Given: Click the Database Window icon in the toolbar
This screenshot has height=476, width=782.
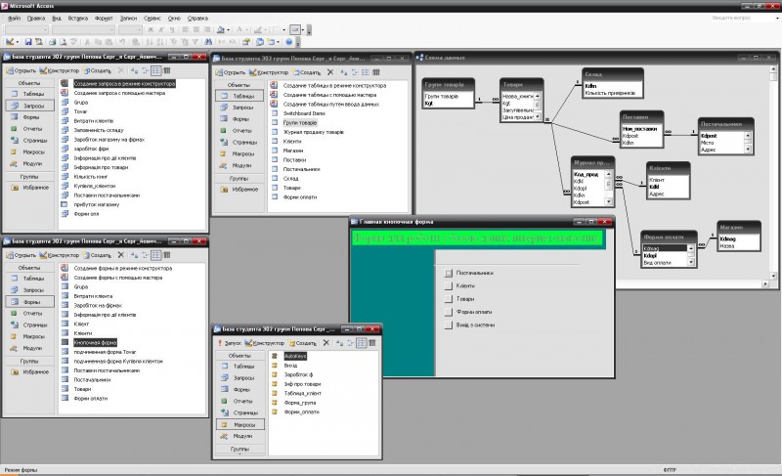Looking at the screenshot, I should coord(260,42).
